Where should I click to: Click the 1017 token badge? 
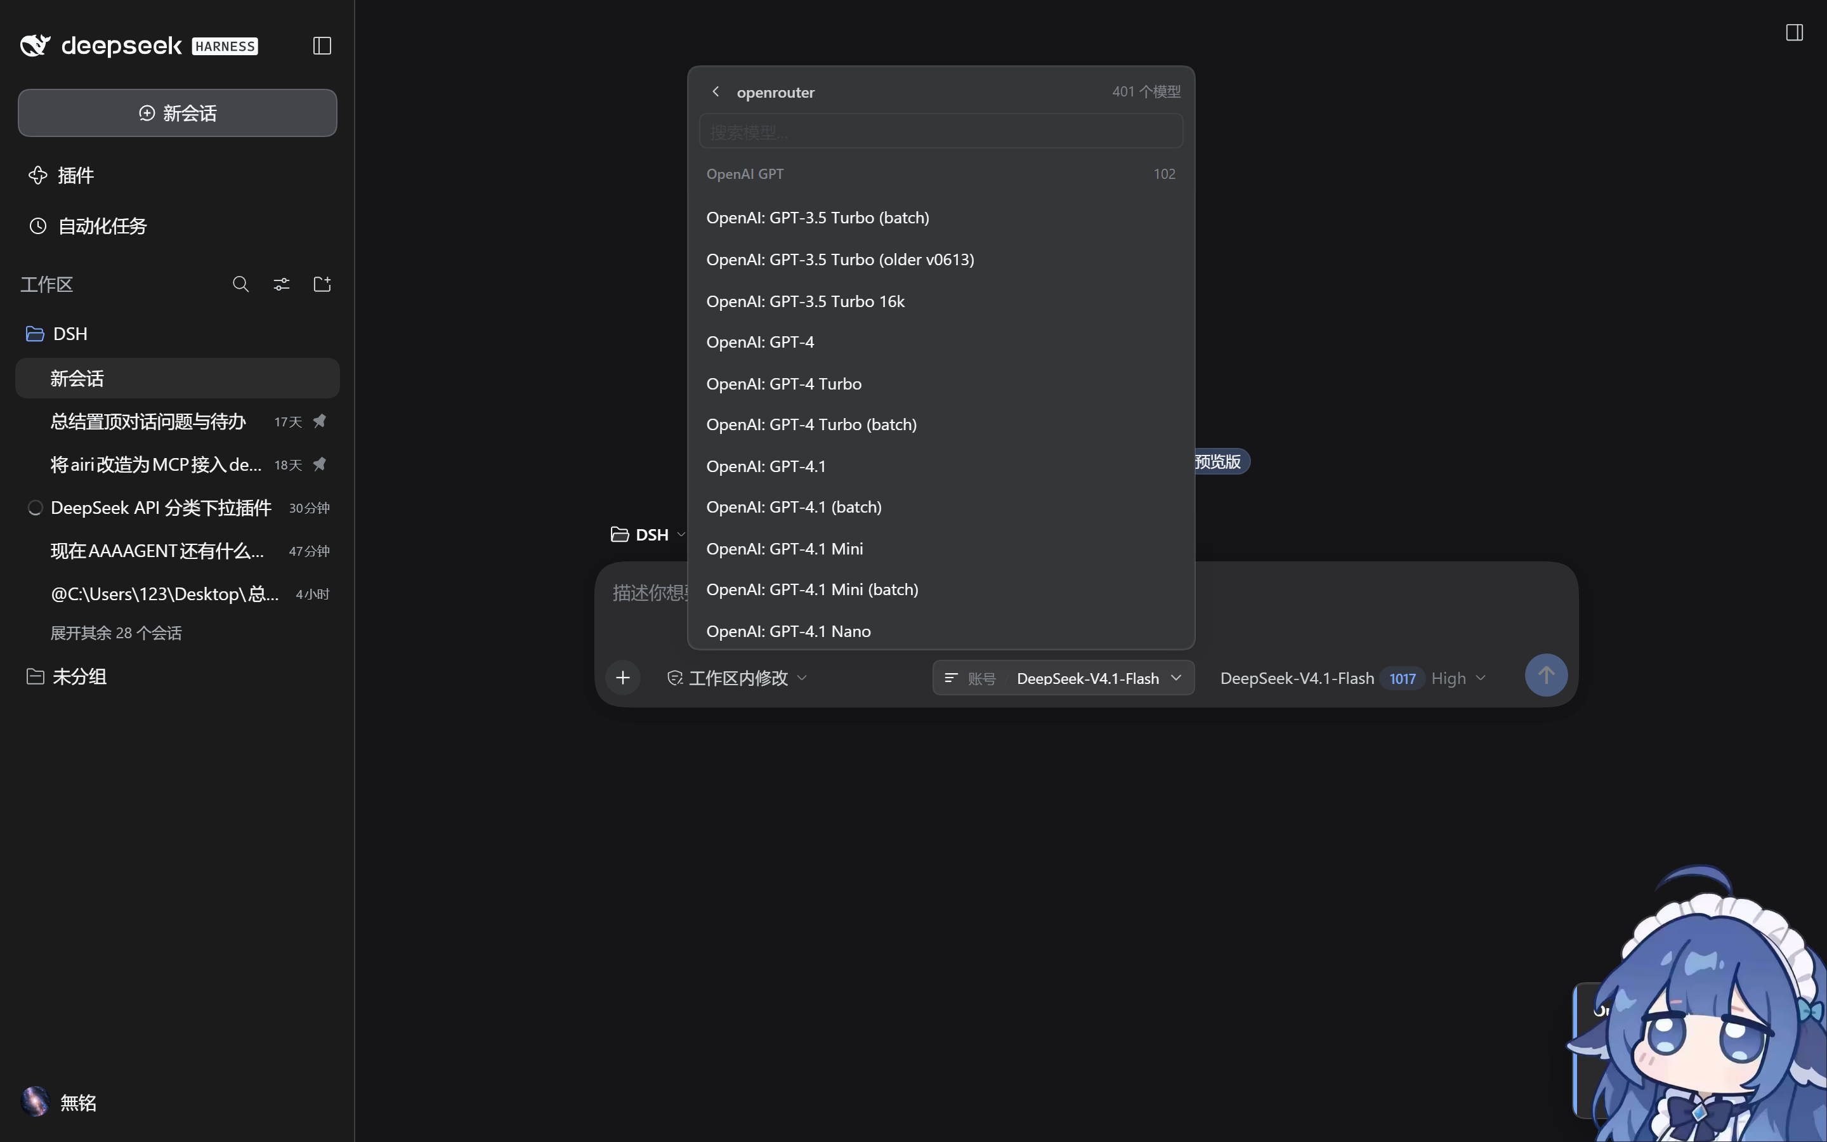(1402, 678)
